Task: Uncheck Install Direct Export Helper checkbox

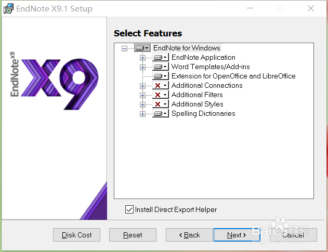Action: click(129, 209)
